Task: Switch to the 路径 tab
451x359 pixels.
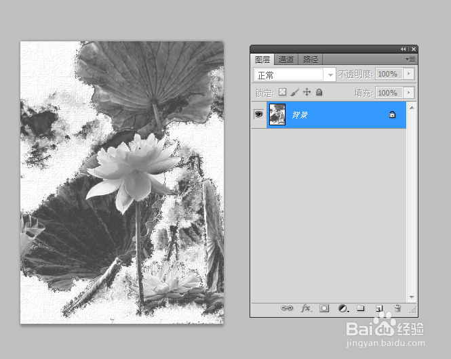Action: [x=311, y=60]
